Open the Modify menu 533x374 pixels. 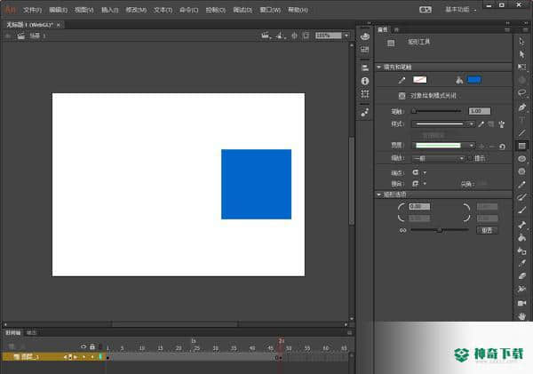click(136, 10)
